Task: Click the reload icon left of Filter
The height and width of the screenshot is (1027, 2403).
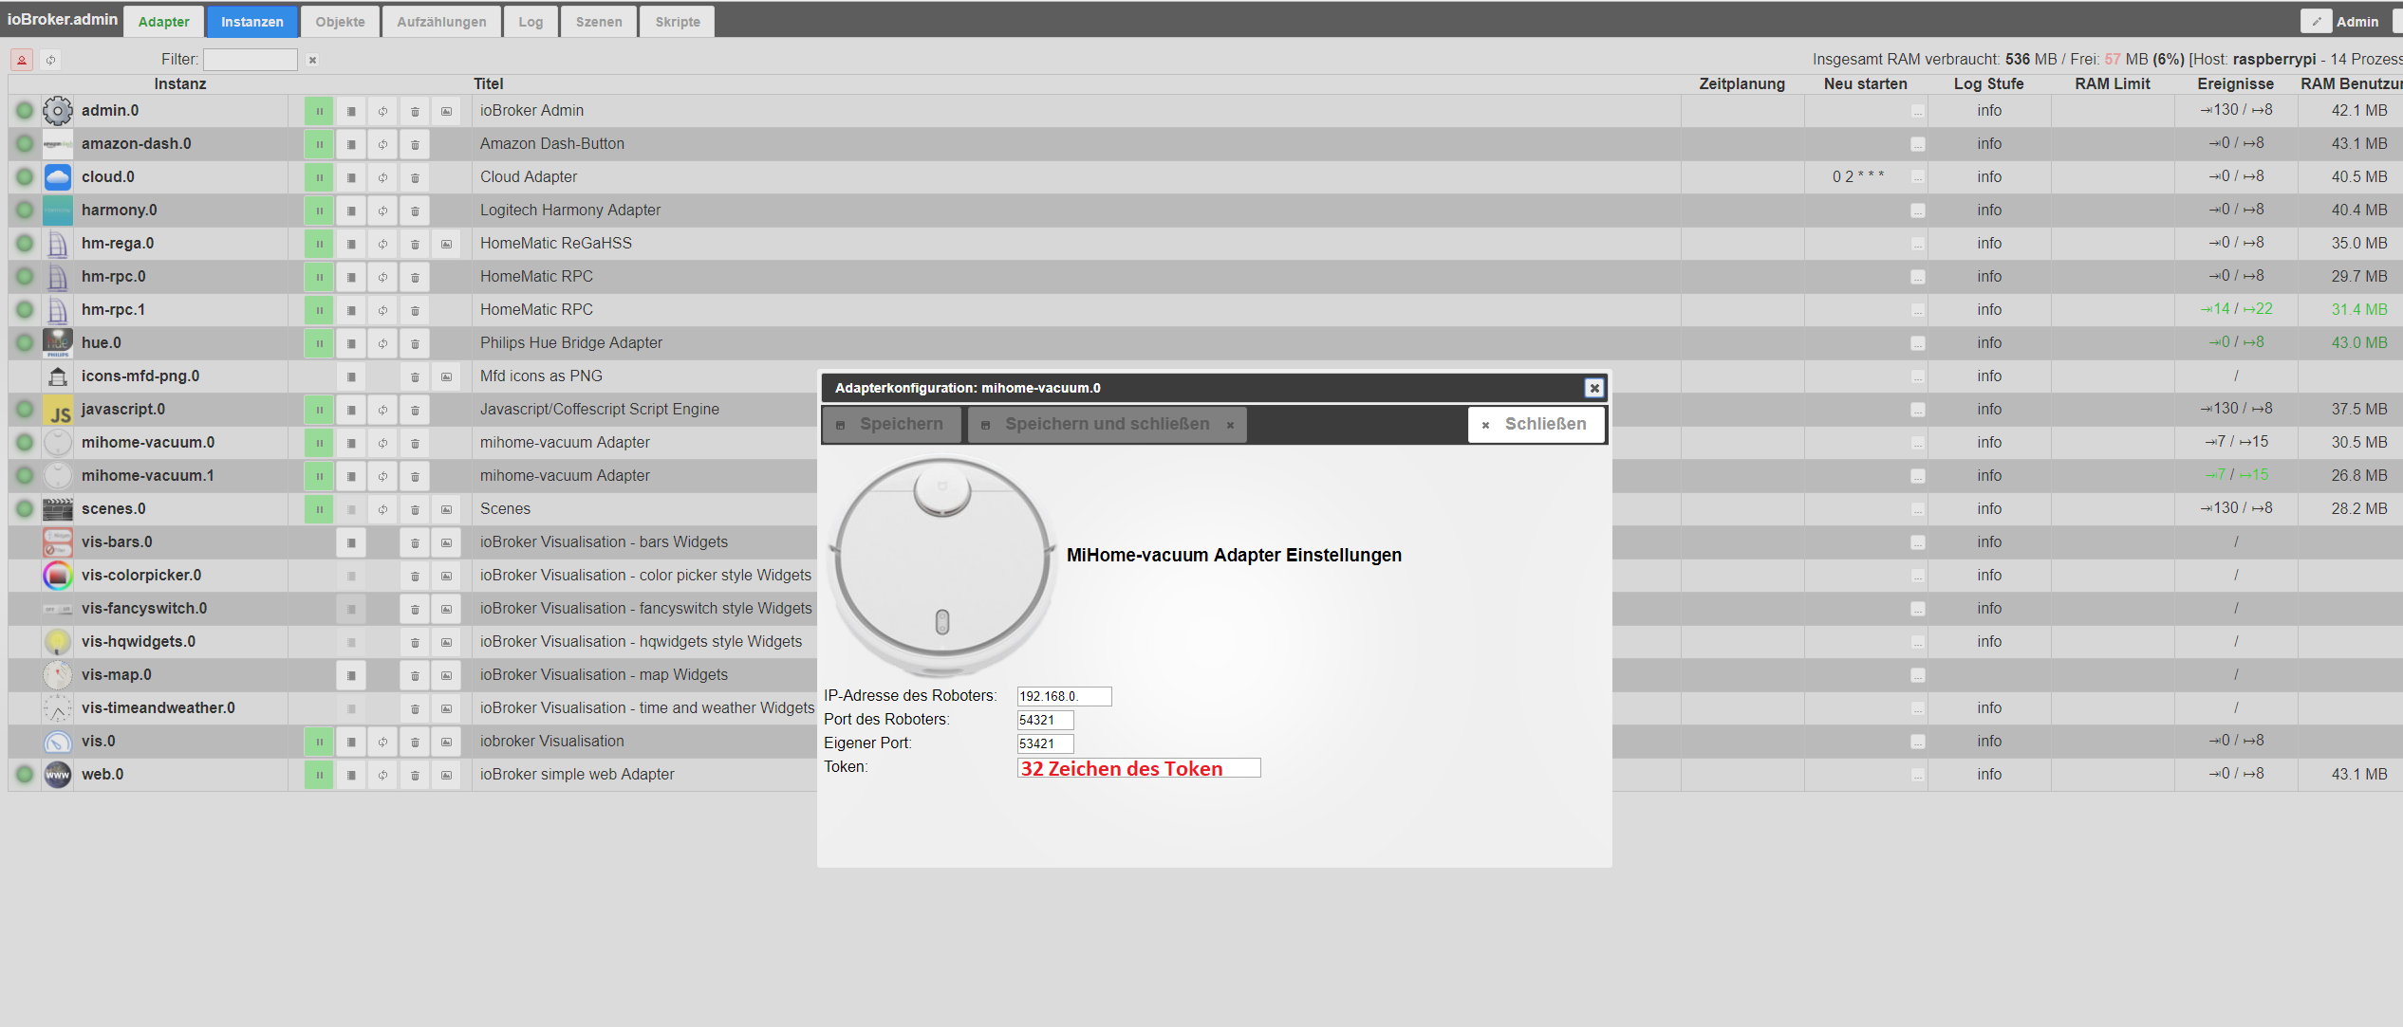Action: point(50,60)
